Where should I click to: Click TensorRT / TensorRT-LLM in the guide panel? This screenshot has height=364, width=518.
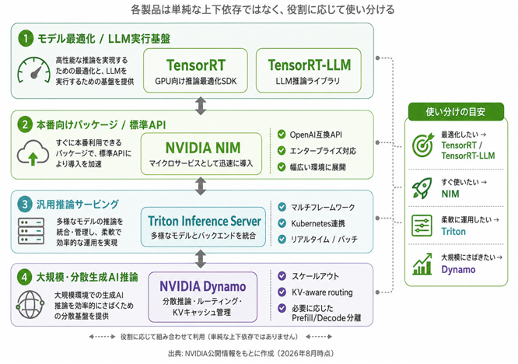click(468, 150)
